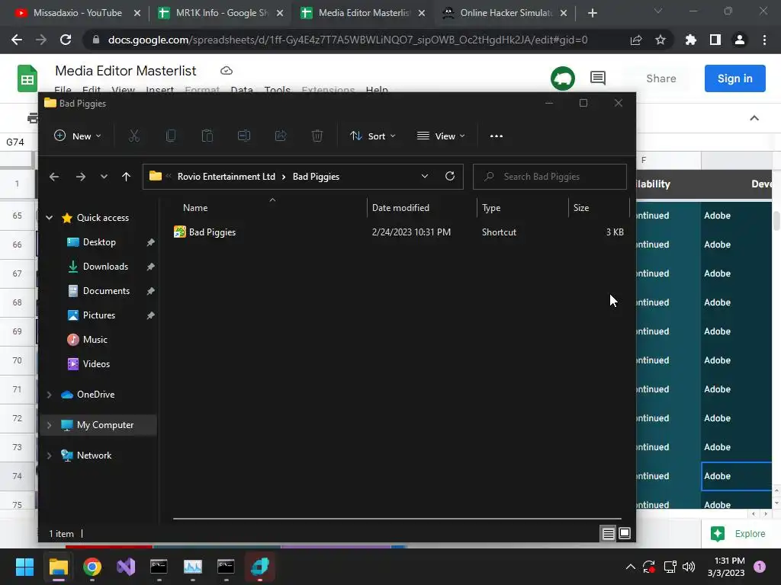The width and height of the screenshot is (781, 585).
Task: Open the New dropdown in Explorer
Action: click(x=78, y=136)
